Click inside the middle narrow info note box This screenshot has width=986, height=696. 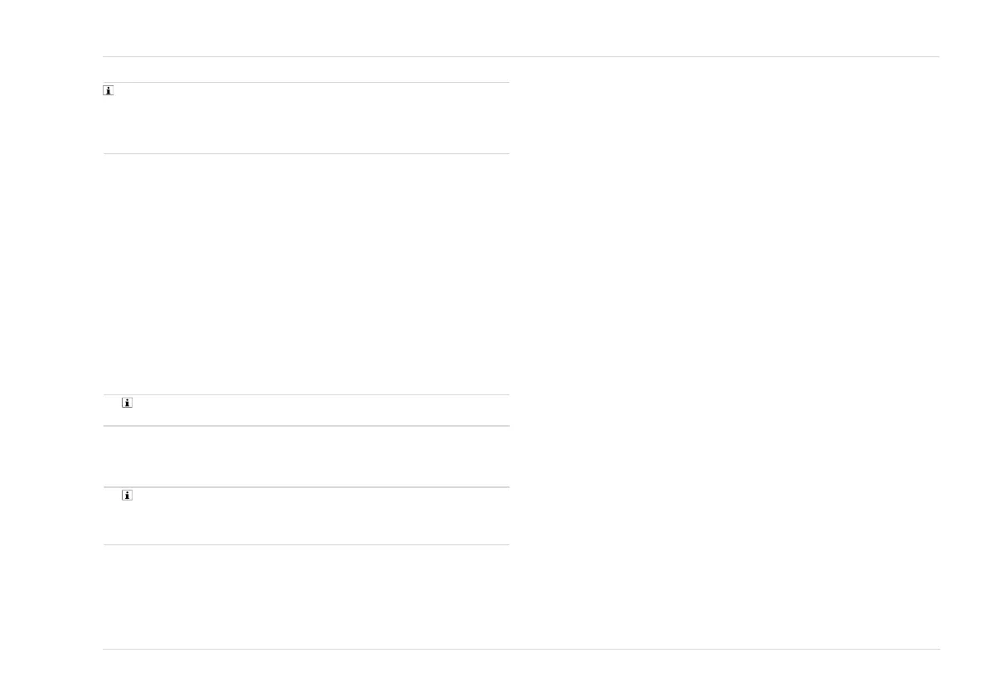pyautogui.click(x=307, y=411)
